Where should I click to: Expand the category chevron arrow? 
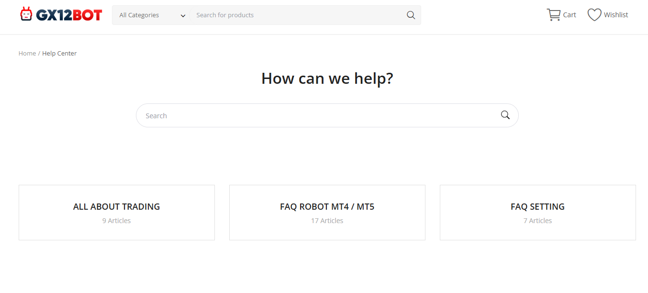tap(183, 16)
